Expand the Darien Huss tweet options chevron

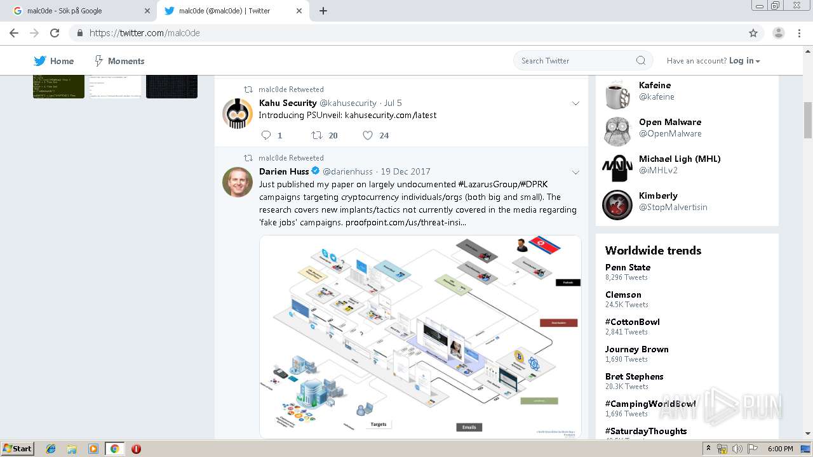575,172
